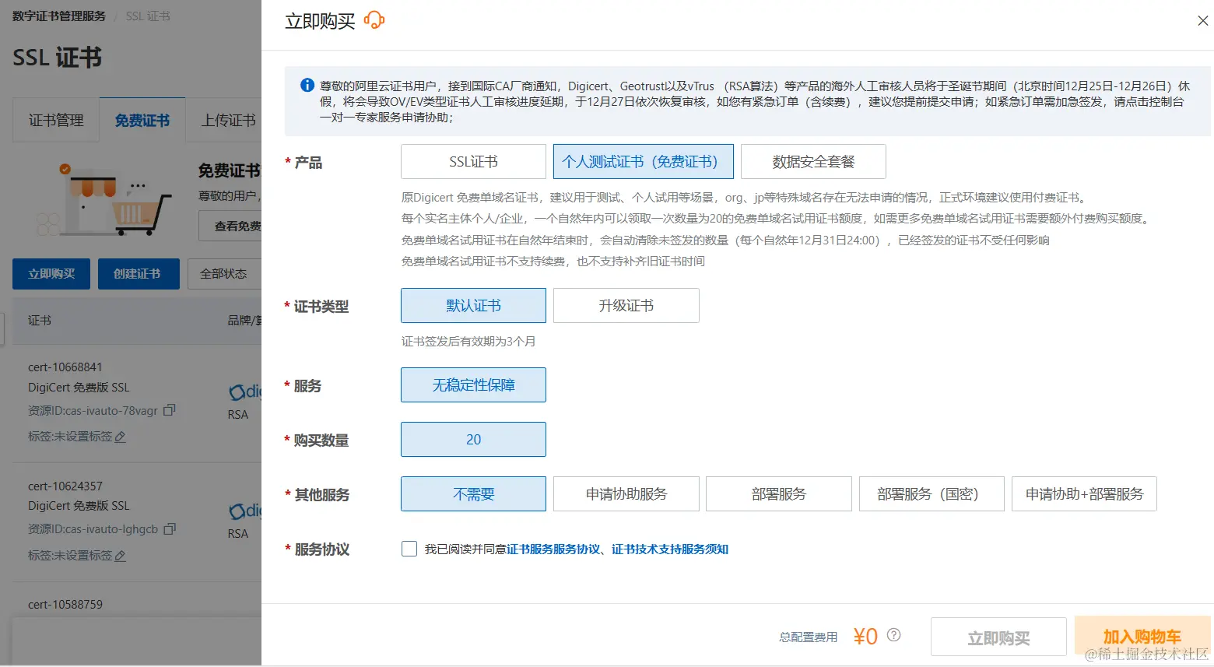1214x667 pixels.
Task: Switch to the 免费证书 tab
Action: coord(142,120)
